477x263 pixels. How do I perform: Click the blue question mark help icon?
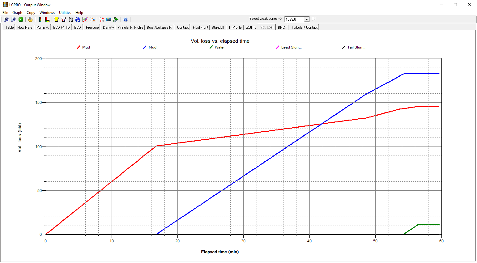(126, 19)
